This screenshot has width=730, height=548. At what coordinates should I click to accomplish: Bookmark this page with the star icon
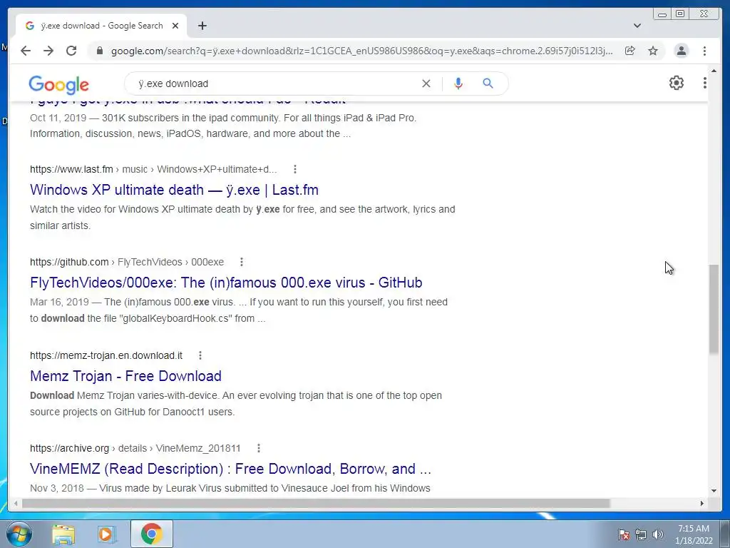coord(653,51)
